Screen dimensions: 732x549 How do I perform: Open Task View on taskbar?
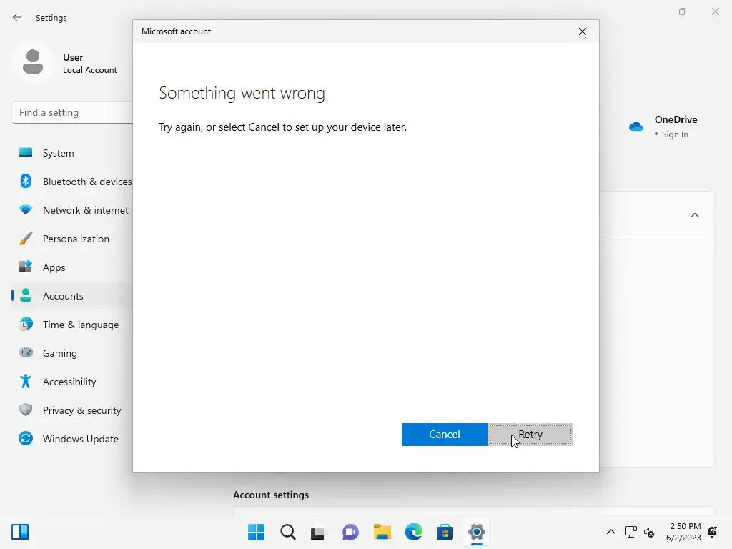(318, 532)
